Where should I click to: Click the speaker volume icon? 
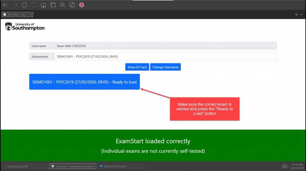284,166
